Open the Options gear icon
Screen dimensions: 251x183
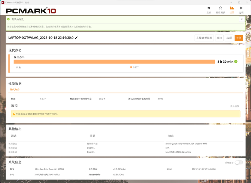[x=241, y=8]
